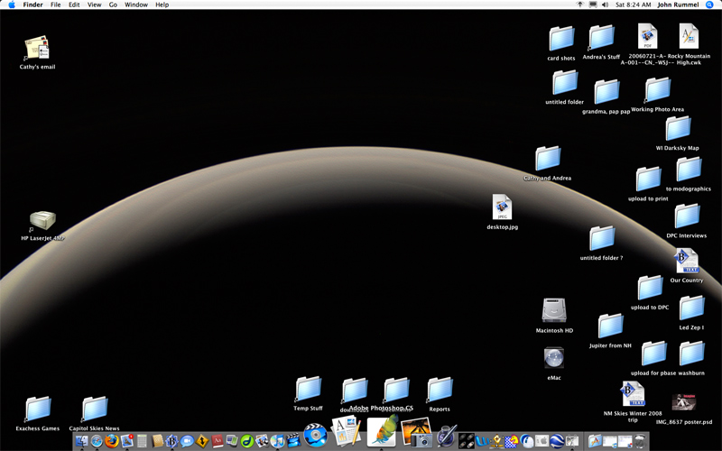This screenshot has width=722, height=451.
Task: Open the Window menu
Action: [136, 5]
